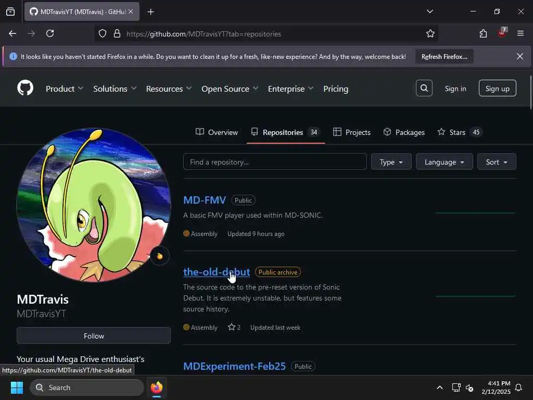Click the site security padlock icon

click(x=117, y=34)
